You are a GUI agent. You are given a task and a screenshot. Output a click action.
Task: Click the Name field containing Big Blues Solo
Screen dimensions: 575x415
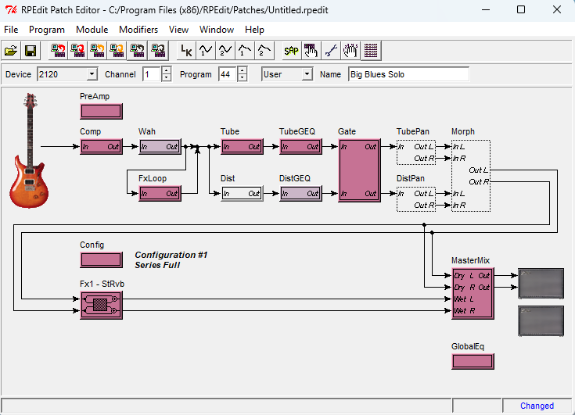pyautogui.click(x=408, y=74)
